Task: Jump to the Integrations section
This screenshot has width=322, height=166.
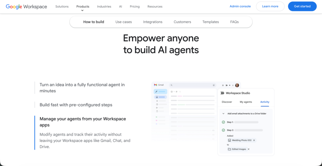Action: [153, 22]
